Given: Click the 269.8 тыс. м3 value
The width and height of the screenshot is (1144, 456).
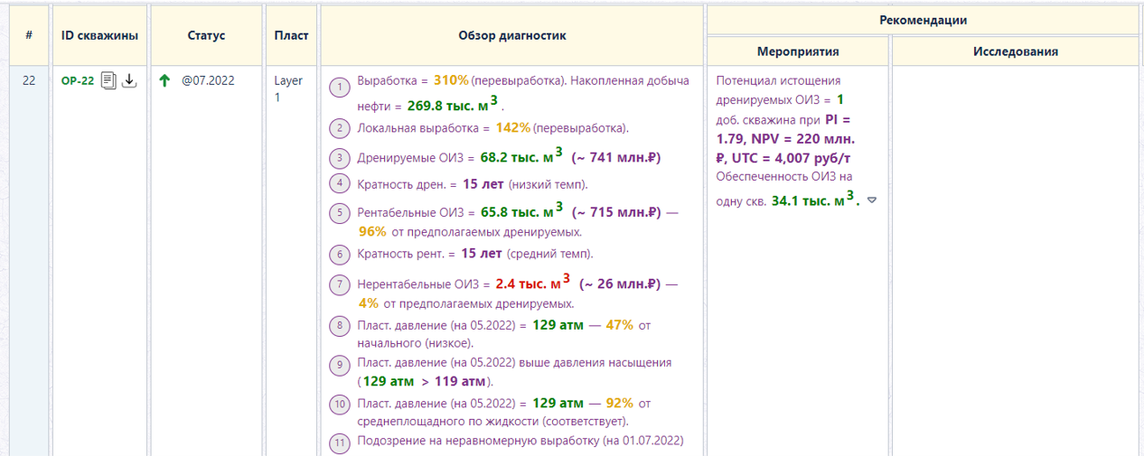Looking at the screenshot, I should [x=453, y=104].
